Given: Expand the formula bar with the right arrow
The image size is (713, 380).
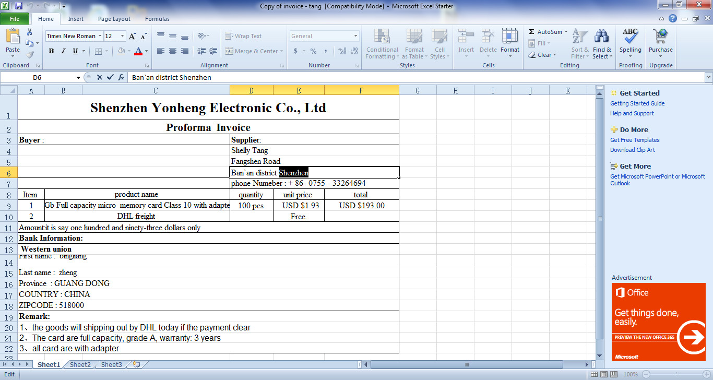Looking at the screenshot, I should tap(708, 77).
